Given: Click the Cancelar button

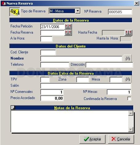Looking at the screenshot, I should (121, 139).
